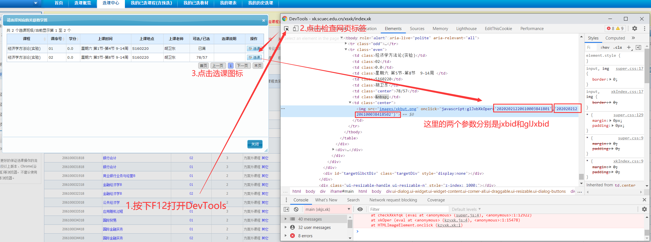Activate the inspect element picker in DevTools

[286, 29]
